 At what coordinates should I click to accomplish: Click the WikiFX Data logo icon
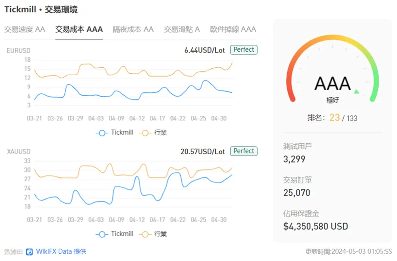pos(29,252)
